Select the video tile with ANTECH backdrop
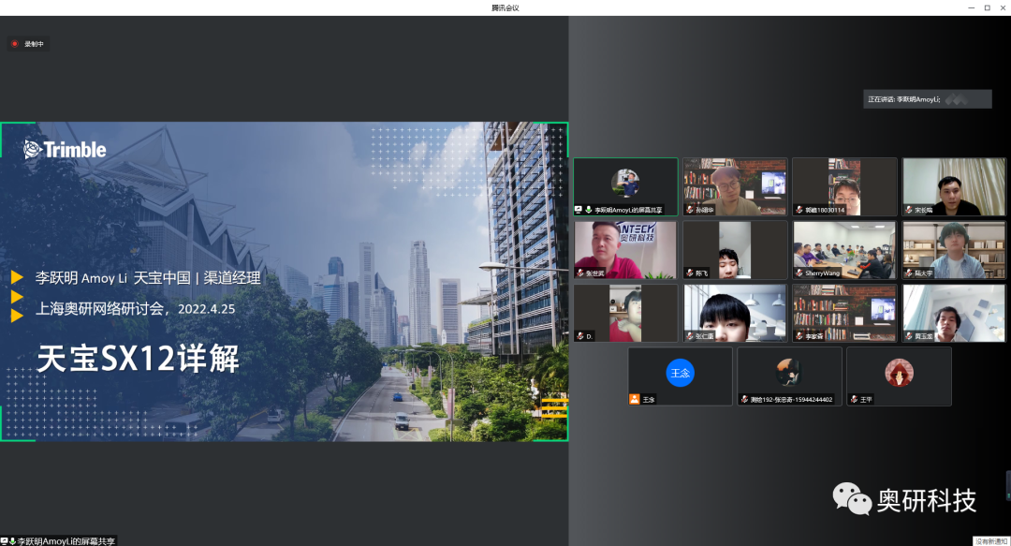1011x546 pixels. pos(625,250)
